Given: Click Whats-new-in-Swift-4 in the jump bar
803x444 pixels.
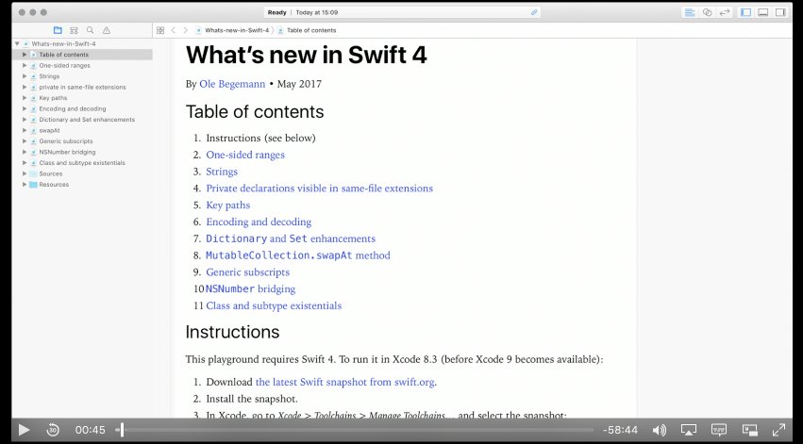Looking at the screenshot, I should pyautogui.click(x=237, y=30).
